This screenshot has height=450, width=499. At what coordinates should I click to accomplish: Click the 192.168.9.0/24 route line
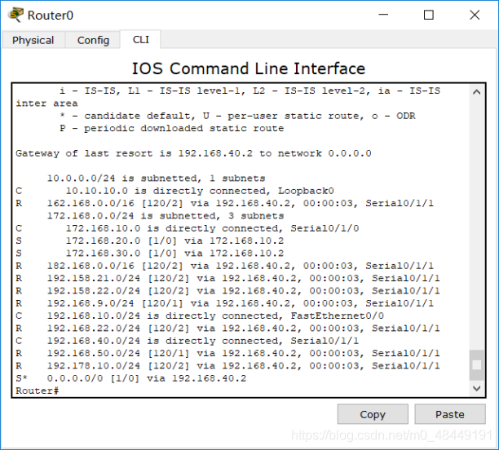click(x=225, y=303)
